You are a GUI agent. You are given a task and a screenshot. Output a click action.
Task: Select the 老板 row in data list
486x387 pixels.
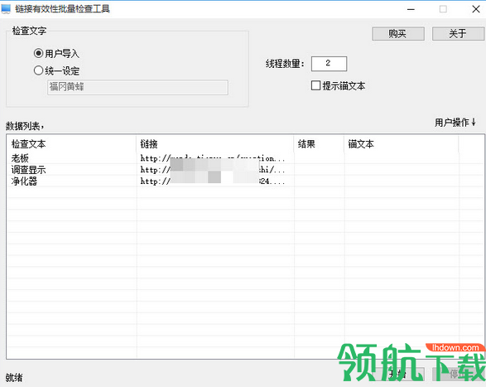click(x=245, y=158)
